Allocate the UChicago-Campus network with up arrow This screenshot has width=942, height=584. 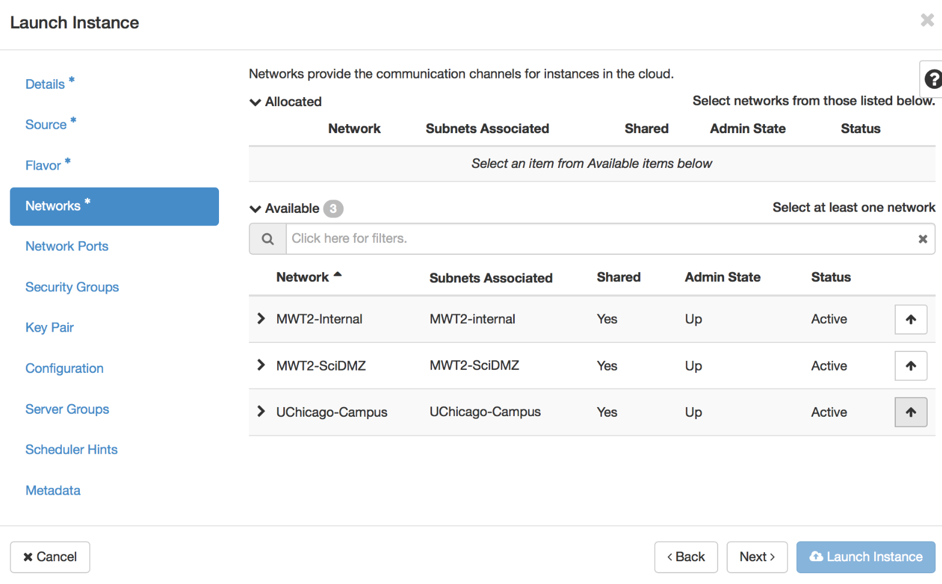click(910, 413)
